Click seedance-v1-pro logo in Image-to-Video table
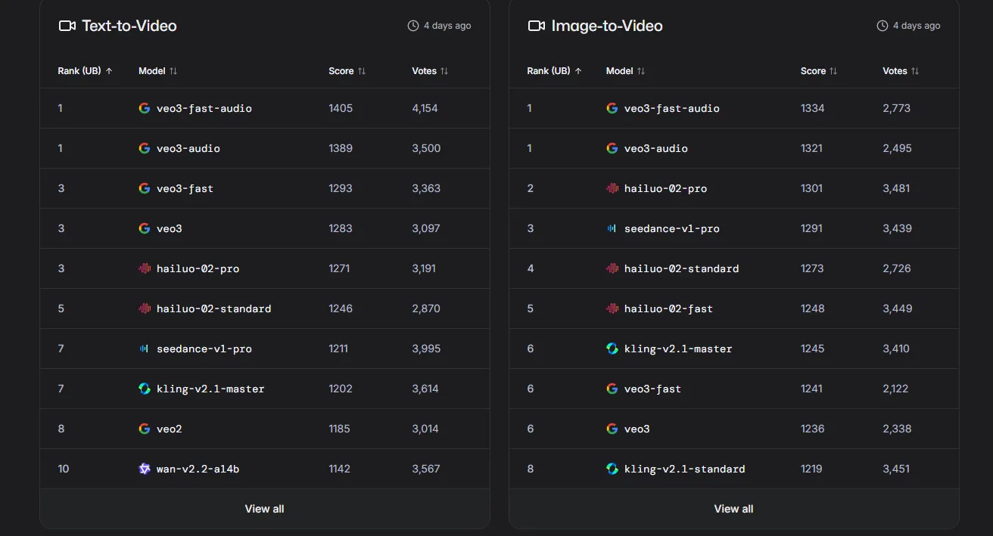Screen dimensions: 993x536 point(612,228)
